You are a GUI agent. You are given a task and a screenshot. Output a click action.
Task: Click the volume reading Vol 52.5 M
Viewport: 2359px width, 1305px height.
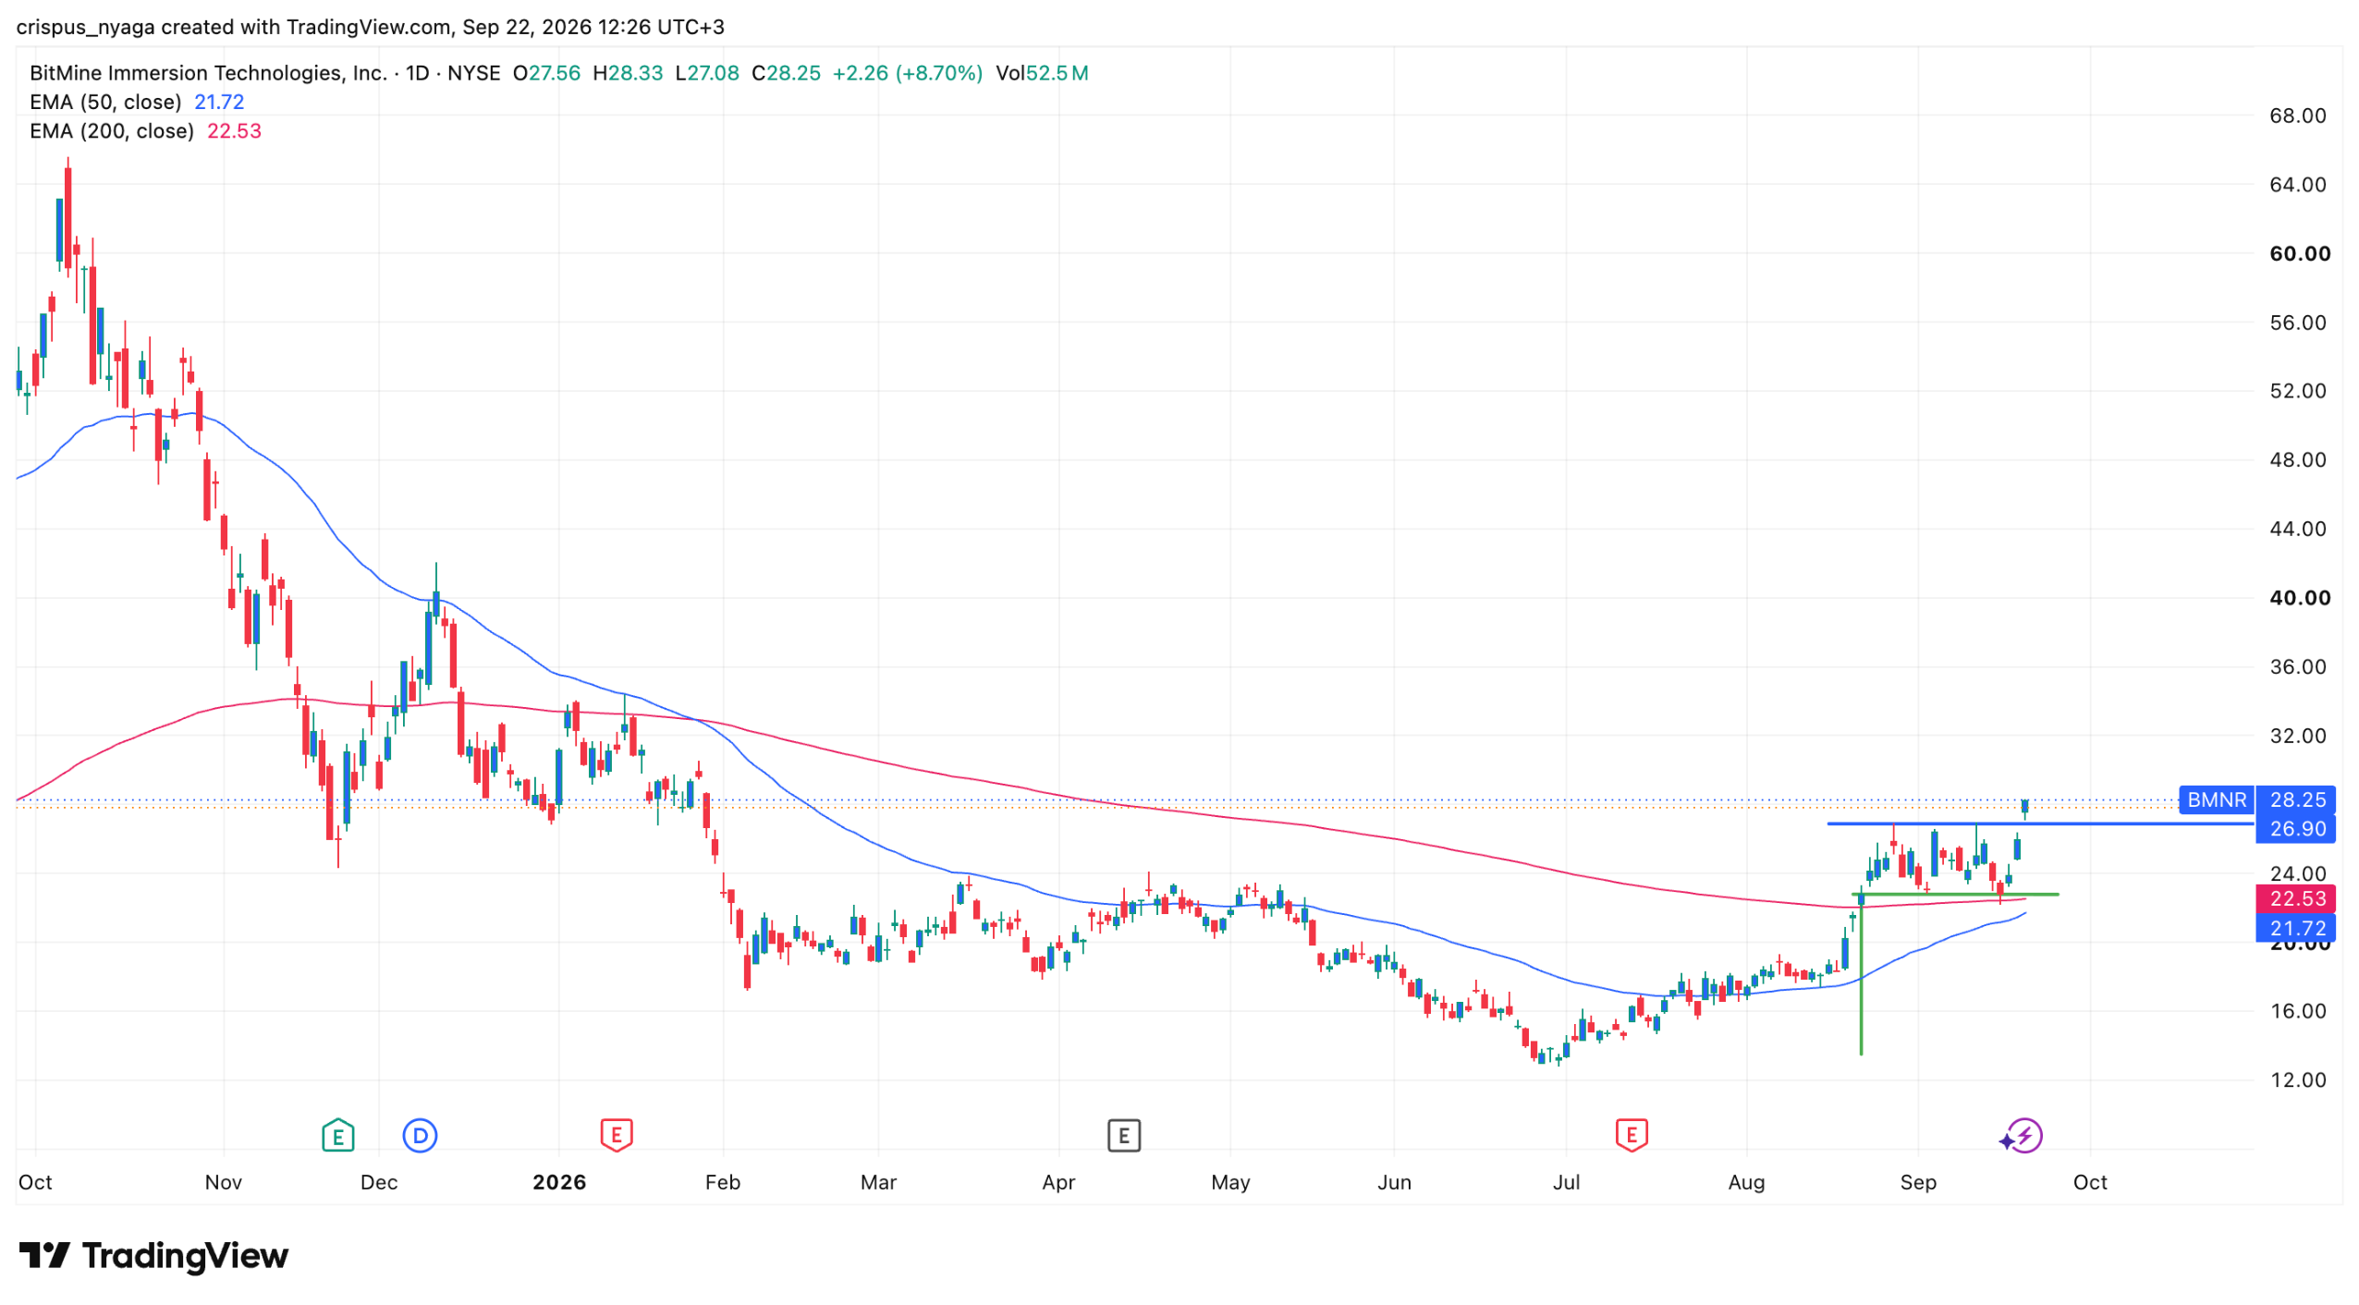(x=1042, y=73)
